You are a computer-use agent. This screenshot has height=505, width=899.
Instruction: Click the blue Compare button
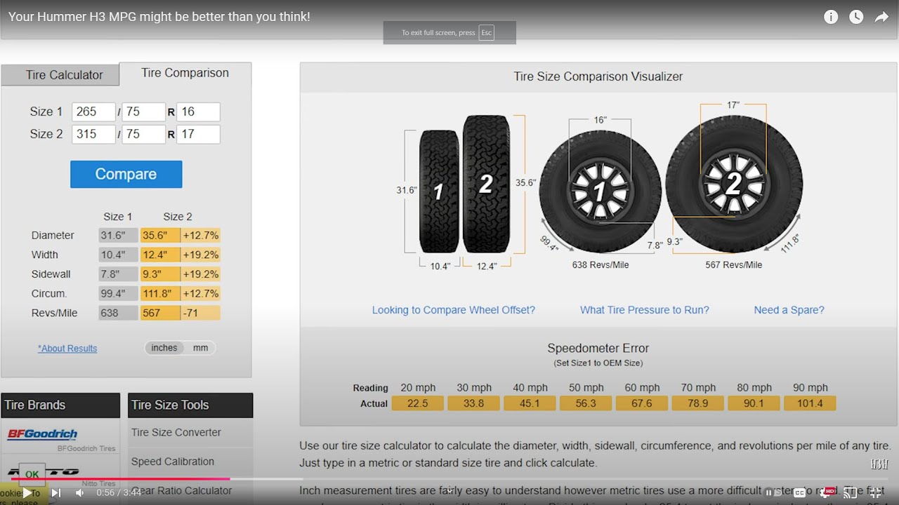tap(126, 174)
